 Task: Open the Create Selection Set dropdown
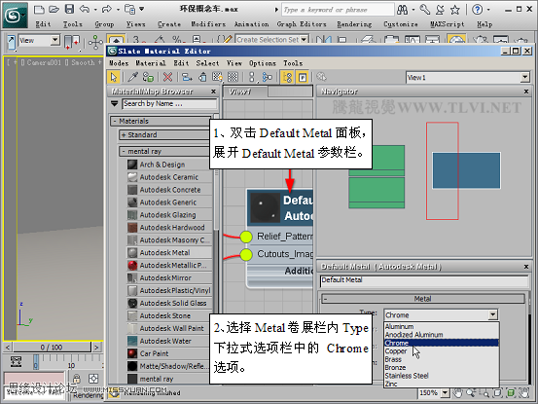coord(304,40)
